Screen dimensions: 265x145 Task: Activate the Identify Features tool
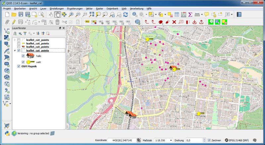coord(135,14)
